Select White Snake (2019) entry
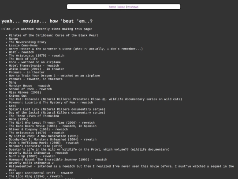 coord(37,69)
